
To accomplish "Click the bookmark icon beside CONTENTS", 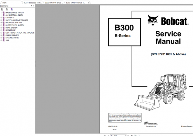I will [x=4, y=18].
